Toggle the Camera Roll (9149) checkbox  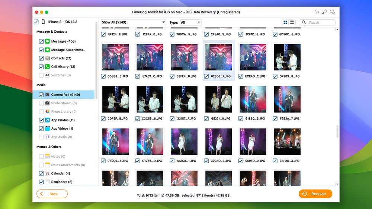click(41, 95)
